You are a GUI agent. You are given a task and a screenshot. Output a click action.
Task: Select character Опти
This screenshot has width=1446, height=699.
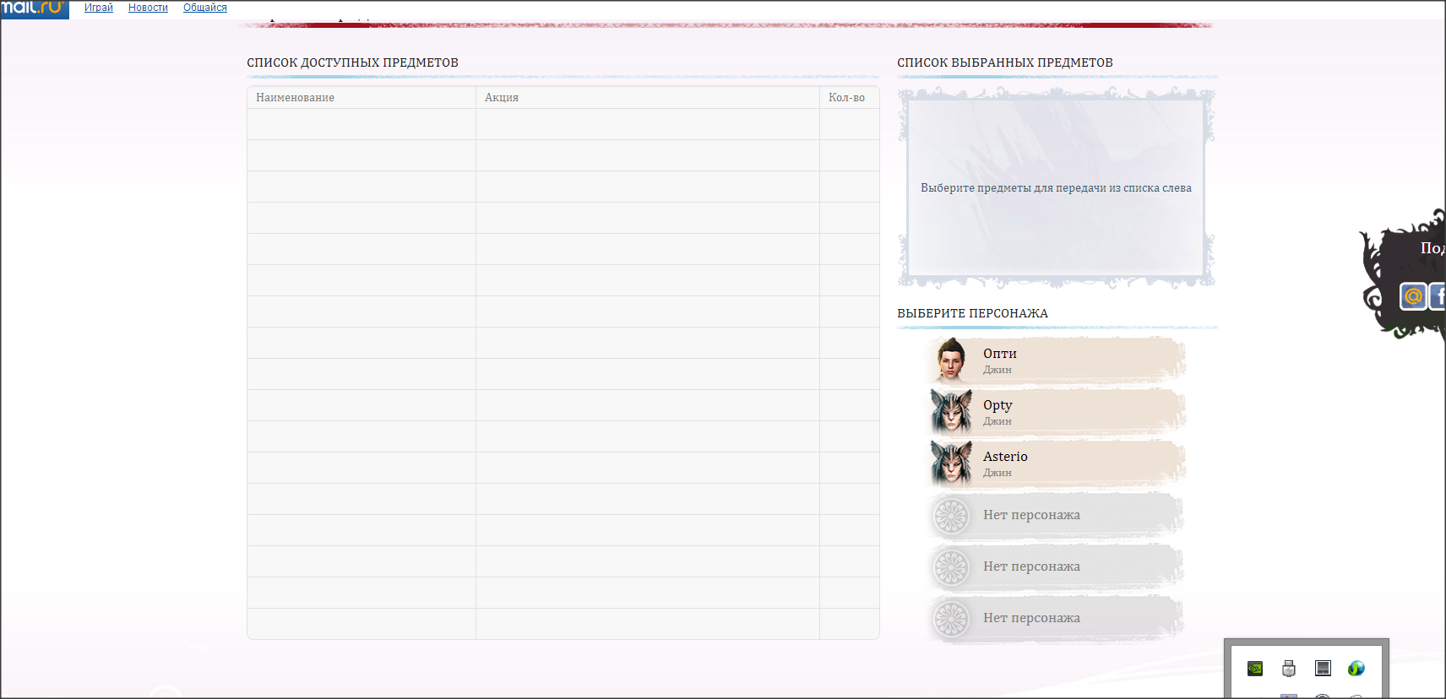(x=1056, y=360)
